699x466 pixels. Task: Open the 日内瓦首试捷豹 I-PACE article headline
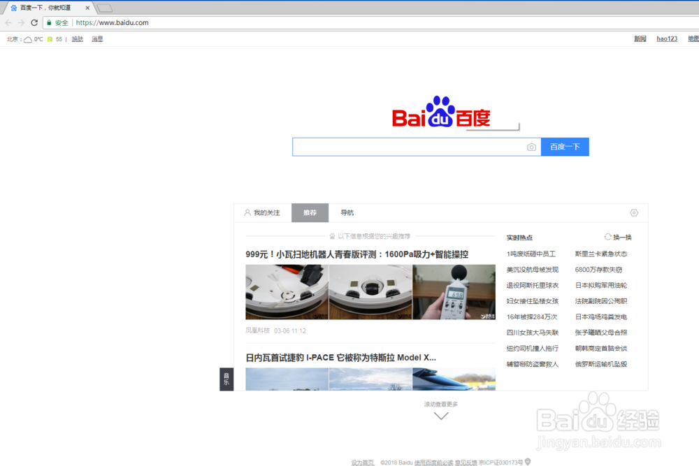(340, 358)
